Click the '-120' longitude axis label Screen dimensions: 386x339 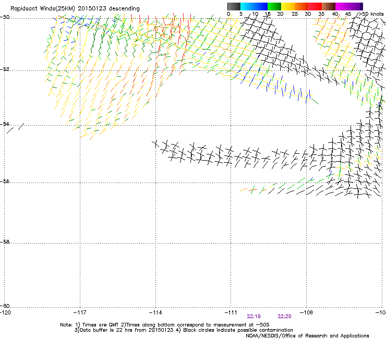click(x=5, y=312)
